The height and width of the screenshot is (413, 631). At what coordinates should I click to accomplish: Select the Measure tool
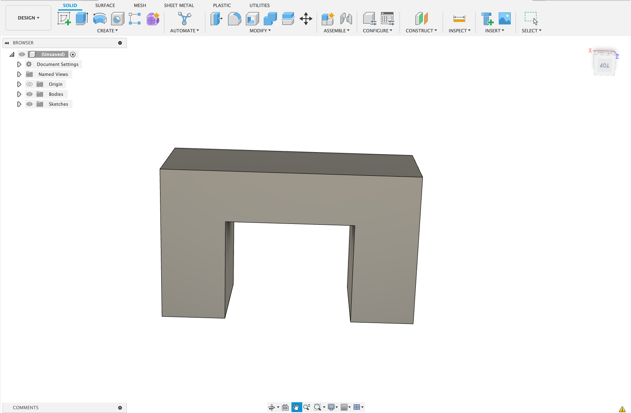(x=459, y=19)
